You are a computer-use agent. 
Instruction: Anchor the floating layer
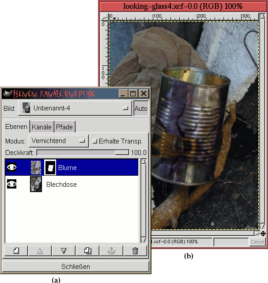click(111, 251)
